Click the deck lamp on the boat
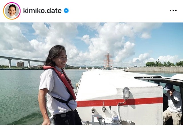The image size is (183, 130). 126,93
